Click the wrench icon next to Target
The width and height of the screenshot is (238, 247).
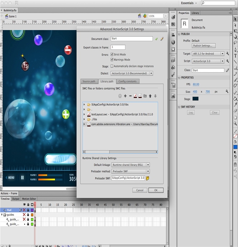click(227, 53)
